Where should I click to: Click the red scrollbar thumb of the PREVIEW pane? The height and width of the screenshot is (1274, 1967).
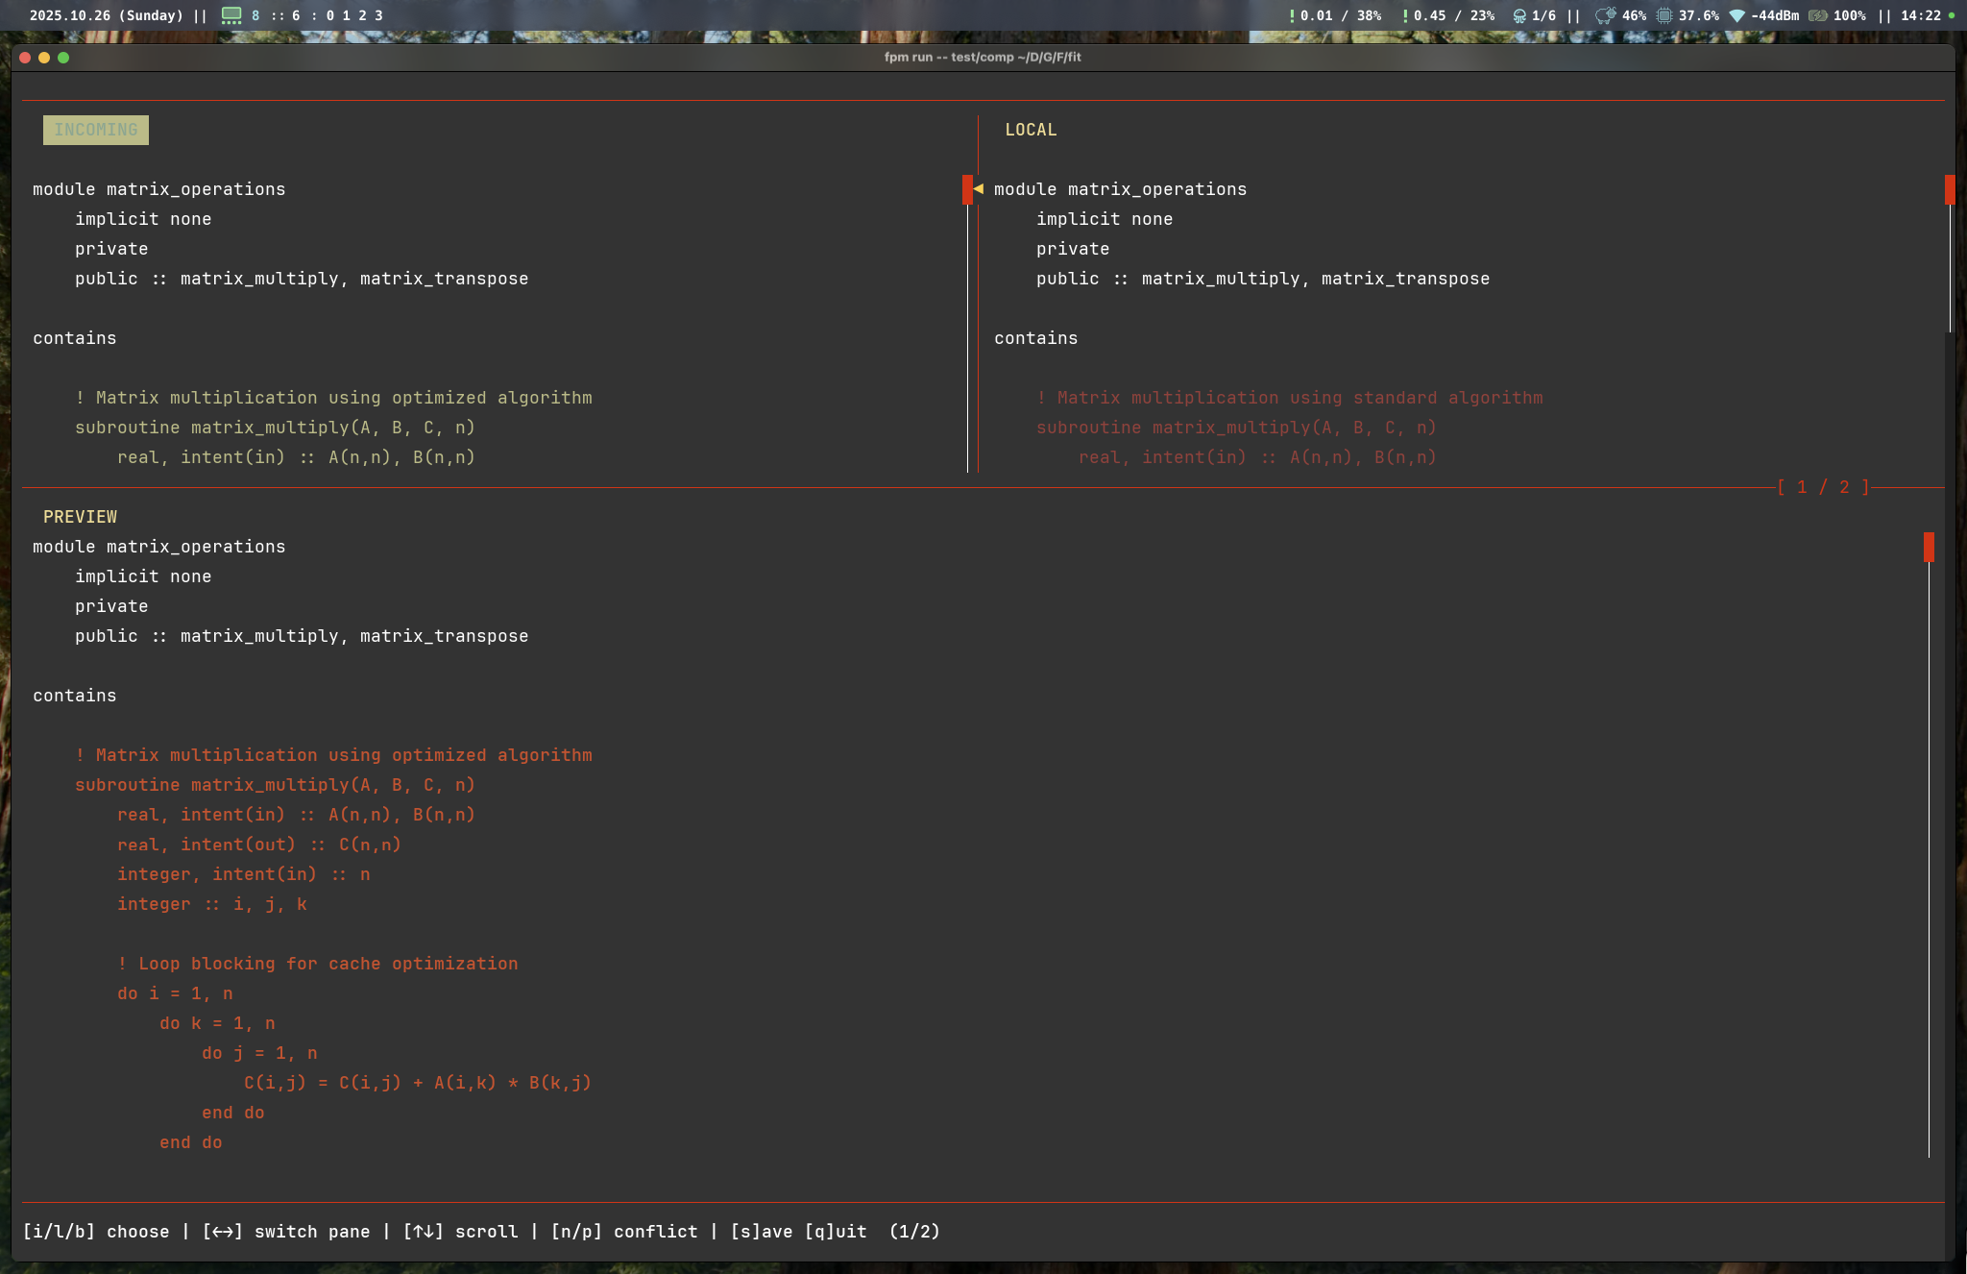(1929, 547)
